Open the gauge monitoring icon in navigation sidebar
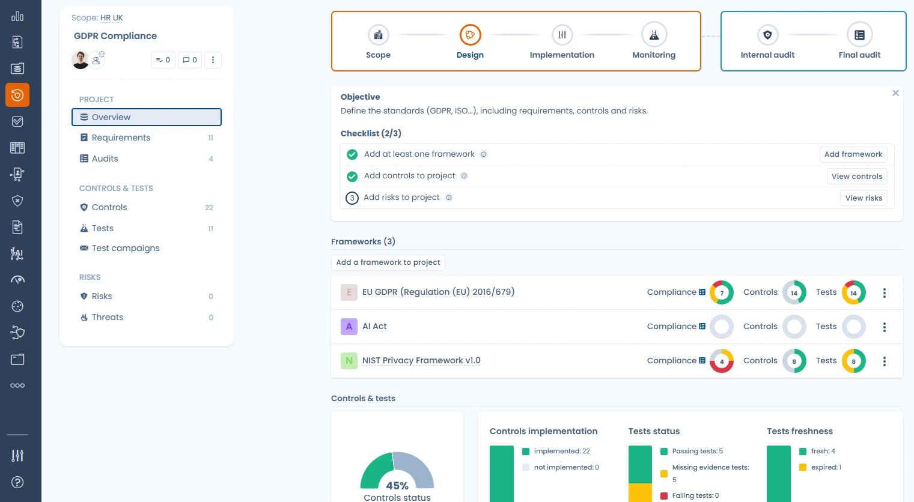The height and width of the screenshot is (502, 914). tap(17, 279)
